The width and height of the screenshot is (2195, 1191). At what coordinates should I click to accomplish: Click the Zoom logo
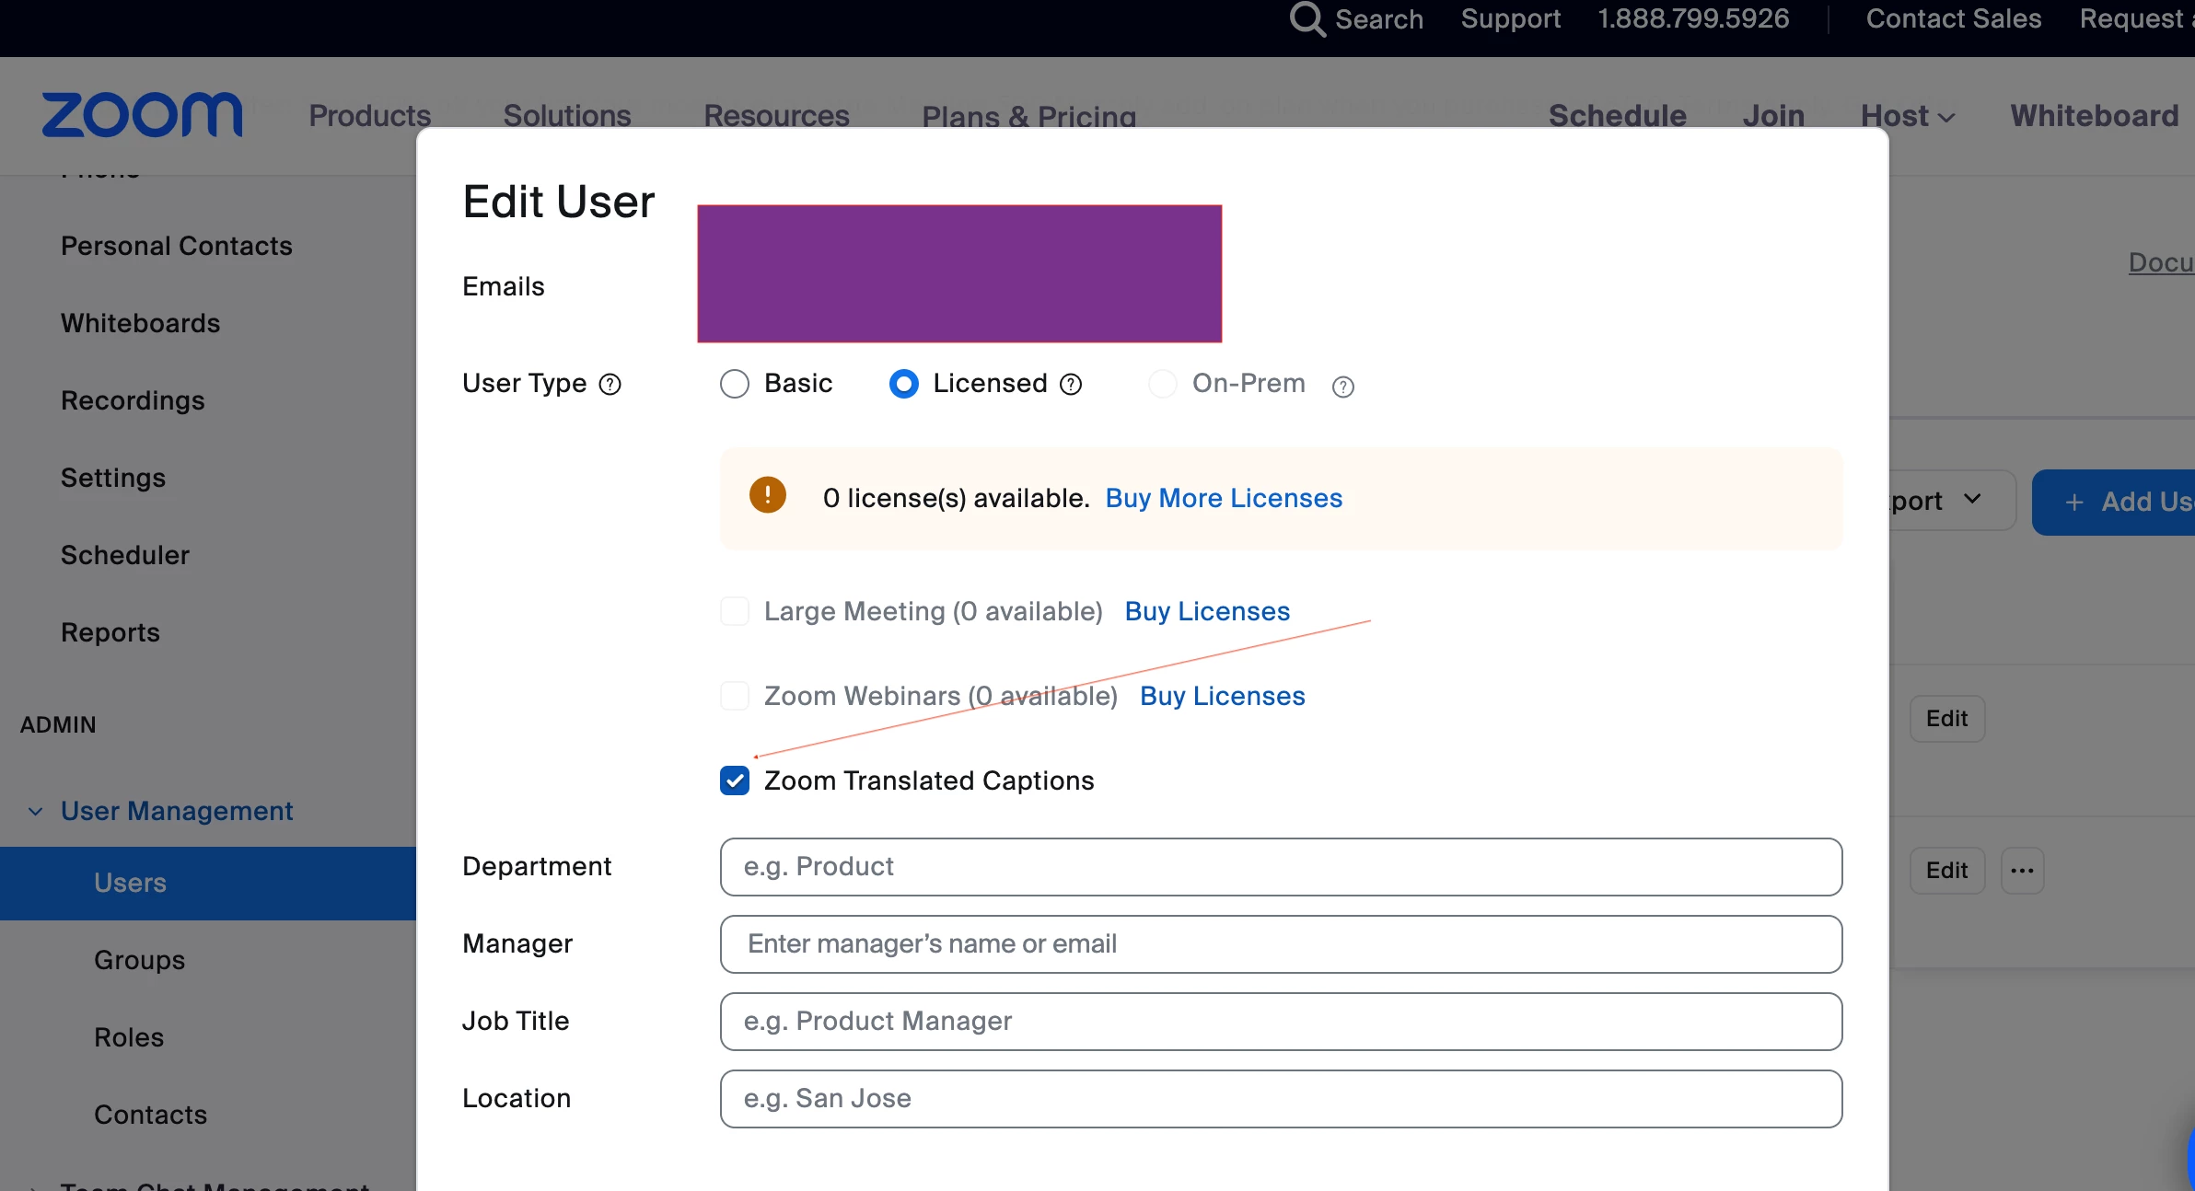[143, 115]
